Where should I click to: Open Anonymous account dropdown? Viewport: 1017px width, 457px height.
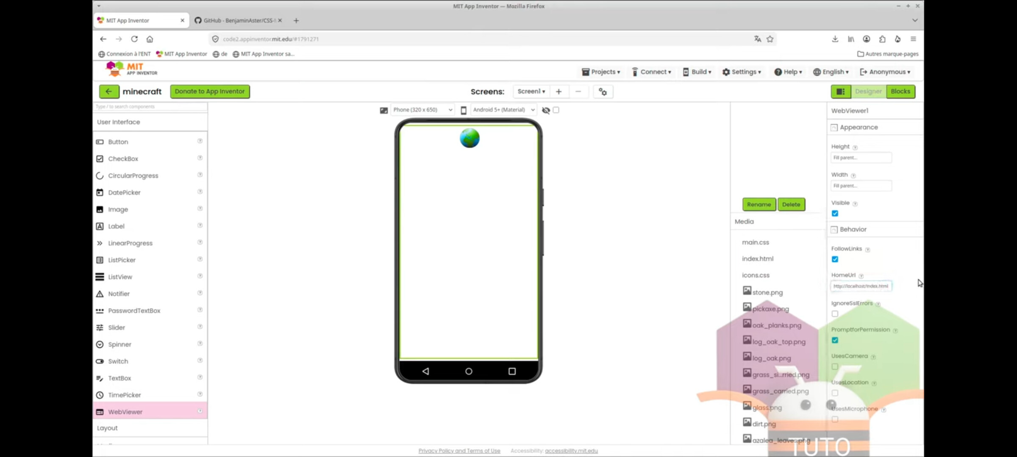(885, 72)
